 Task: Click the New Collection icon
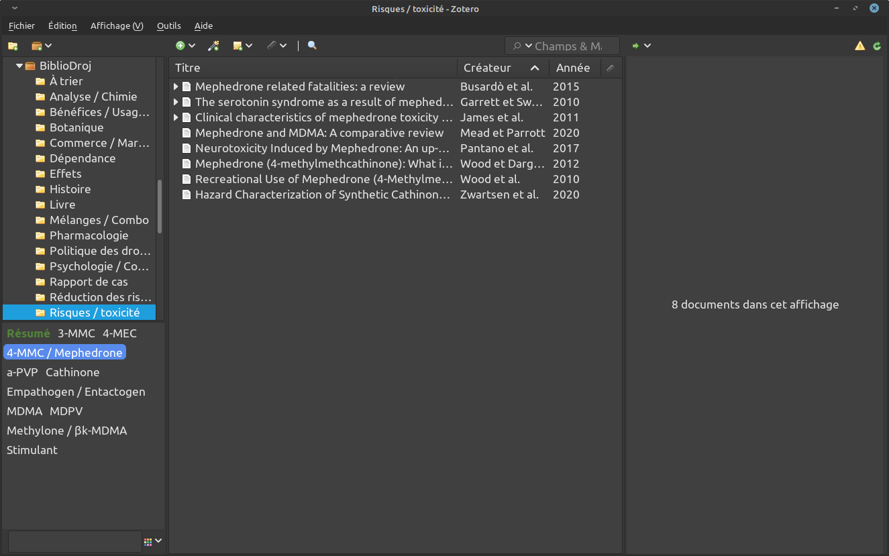[13, 46]
